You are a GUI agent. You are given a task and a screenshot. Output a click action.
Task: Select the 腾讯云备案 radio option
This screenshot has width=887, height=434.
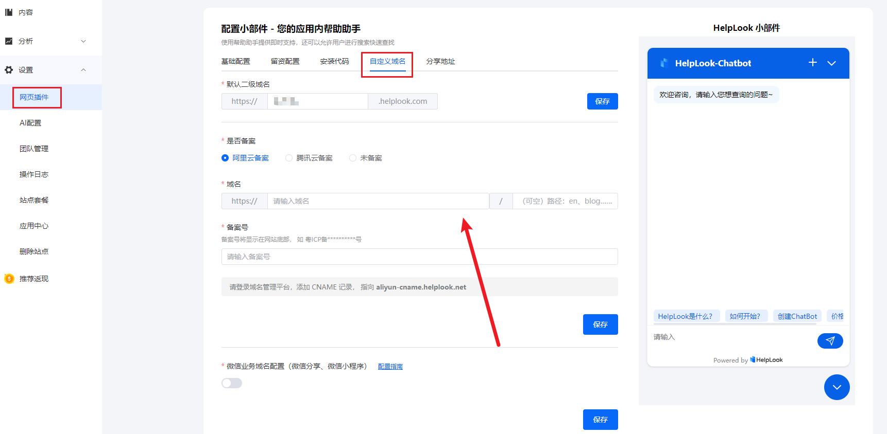tap(289, 158)
